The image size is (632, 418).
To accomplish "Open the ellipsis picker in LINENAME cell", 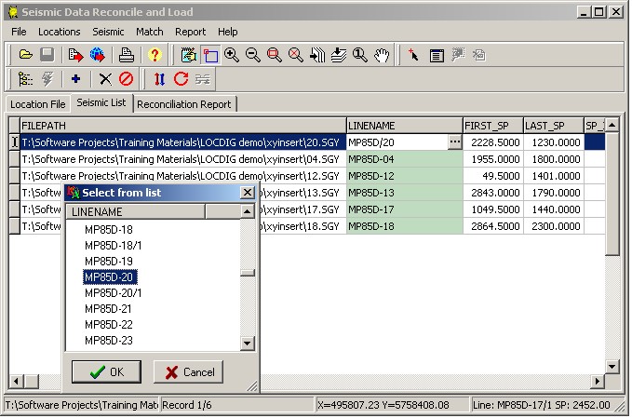I will 454,142.
